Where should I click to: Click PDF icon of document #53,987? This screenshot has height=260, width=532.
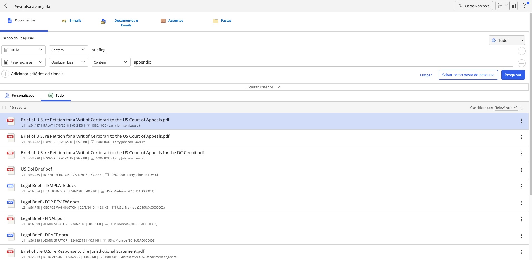pyautogui.click(x=11, y=137)
